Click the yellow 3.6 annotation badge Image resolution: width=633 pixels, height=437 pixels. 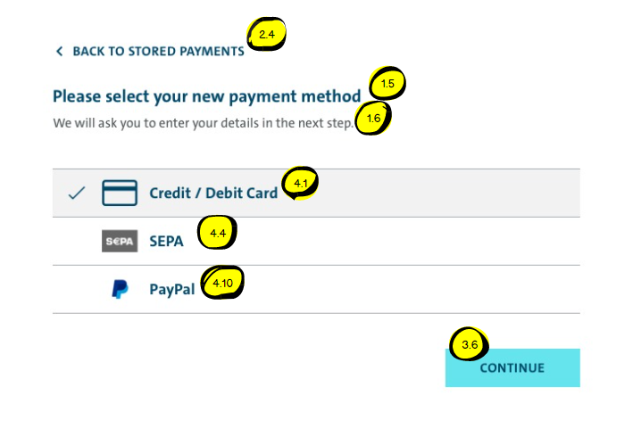(470, 345)
